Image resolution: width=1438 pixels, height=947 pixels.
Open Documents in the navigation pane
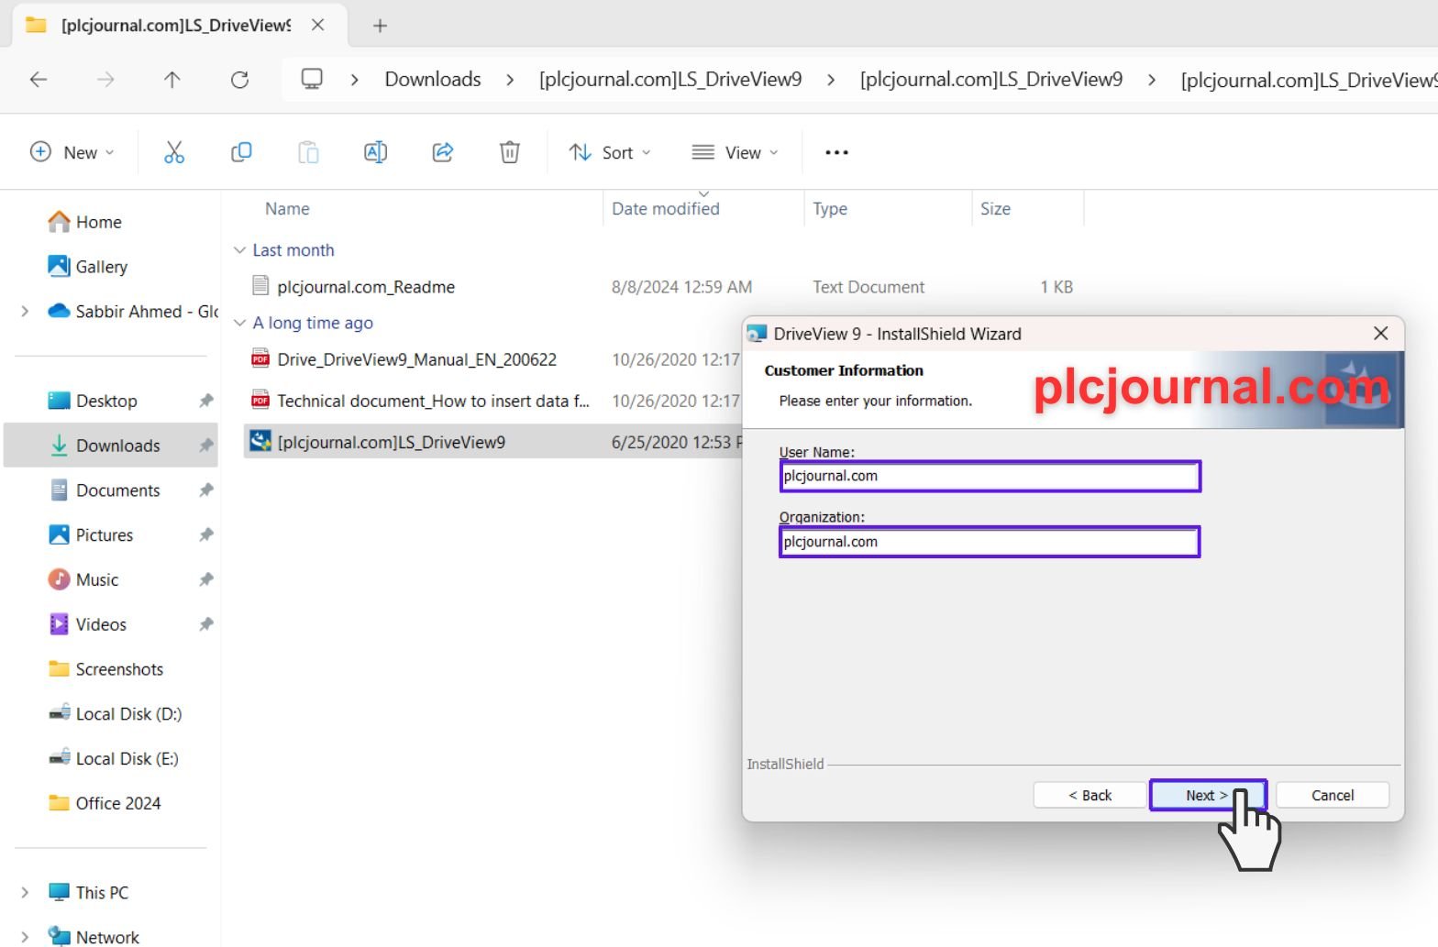(105, 490)
